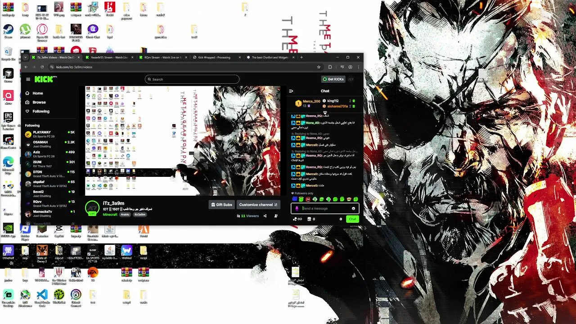The image size is (576, 324).
Task: Open MamacitaTv channel in Following list
Action: point(49,213)
